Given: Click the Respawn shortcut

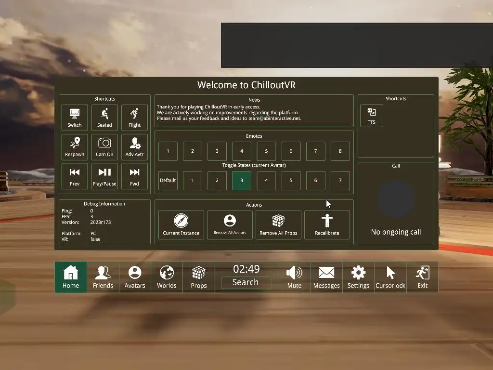Looking at the screenshot, I should [x=75, y=147].
